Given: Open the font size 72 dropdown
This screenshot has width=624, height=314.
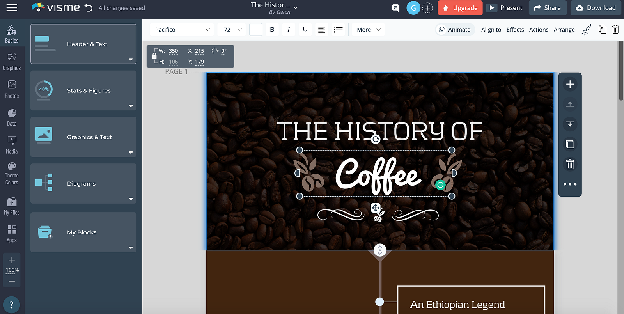Looking at the screenshot, I should click(x=232, y=30).
